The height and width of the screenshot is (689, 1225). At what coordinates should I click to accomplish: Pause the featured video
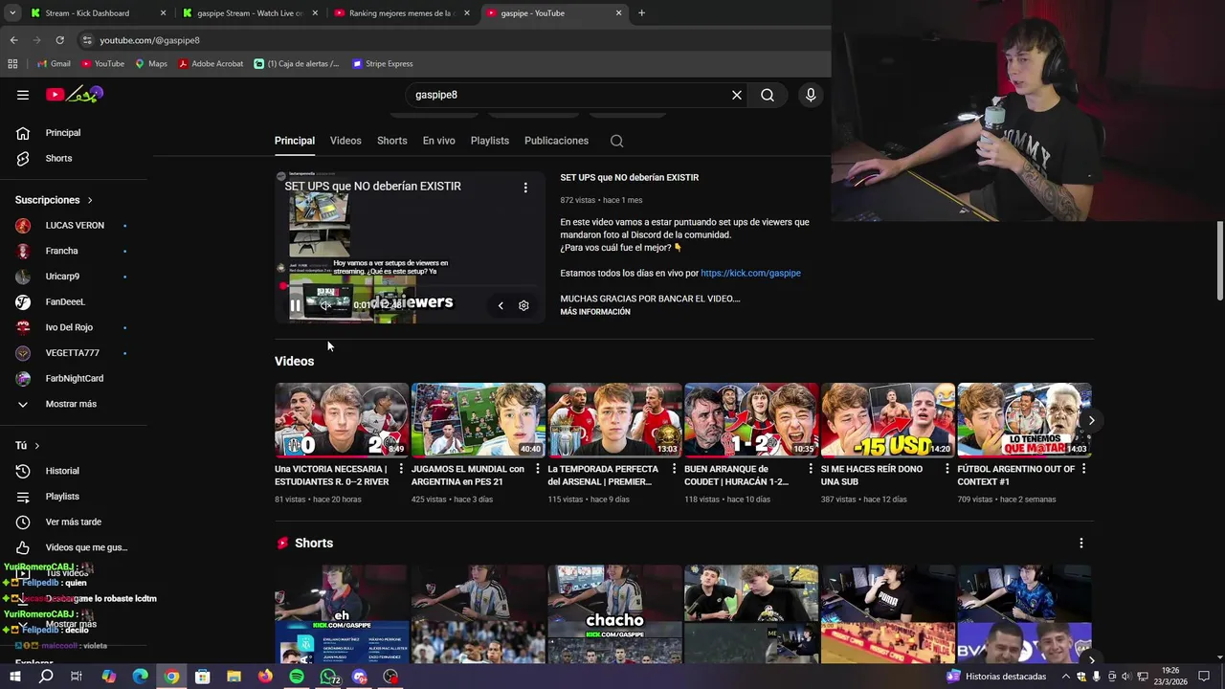pos(296,305)
